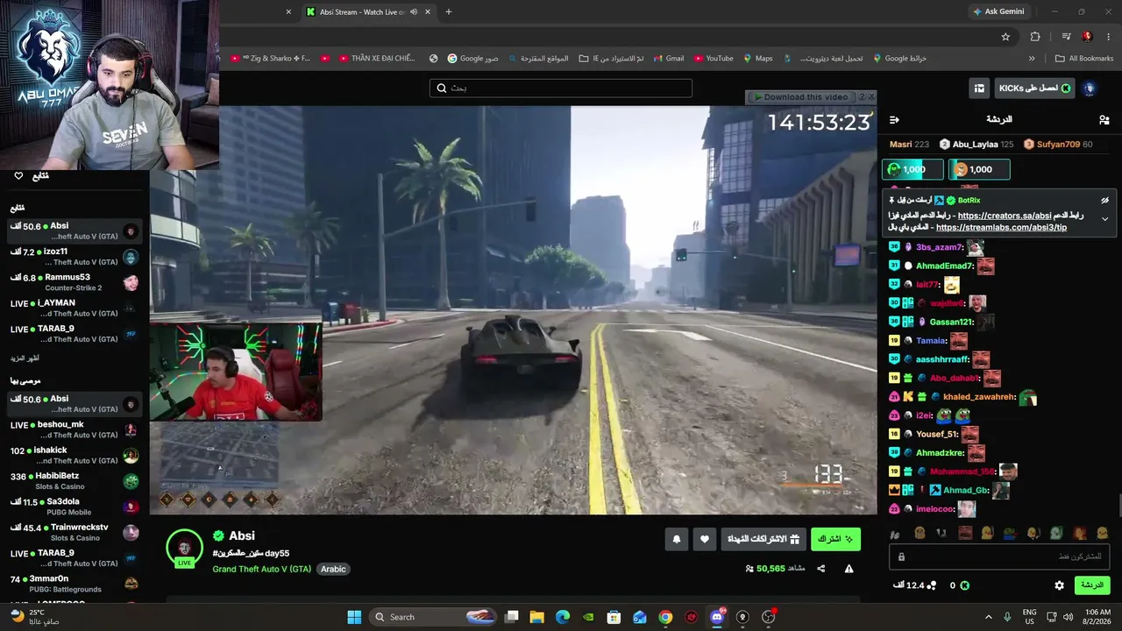
Task: Open File Explorer from the taskbar
Action: click(537, 617)
